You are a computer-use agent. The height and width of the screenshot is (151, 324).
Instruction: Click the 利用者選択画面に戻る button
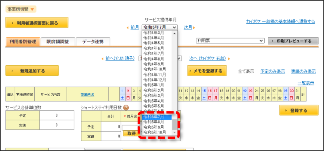tap(37, 23)
